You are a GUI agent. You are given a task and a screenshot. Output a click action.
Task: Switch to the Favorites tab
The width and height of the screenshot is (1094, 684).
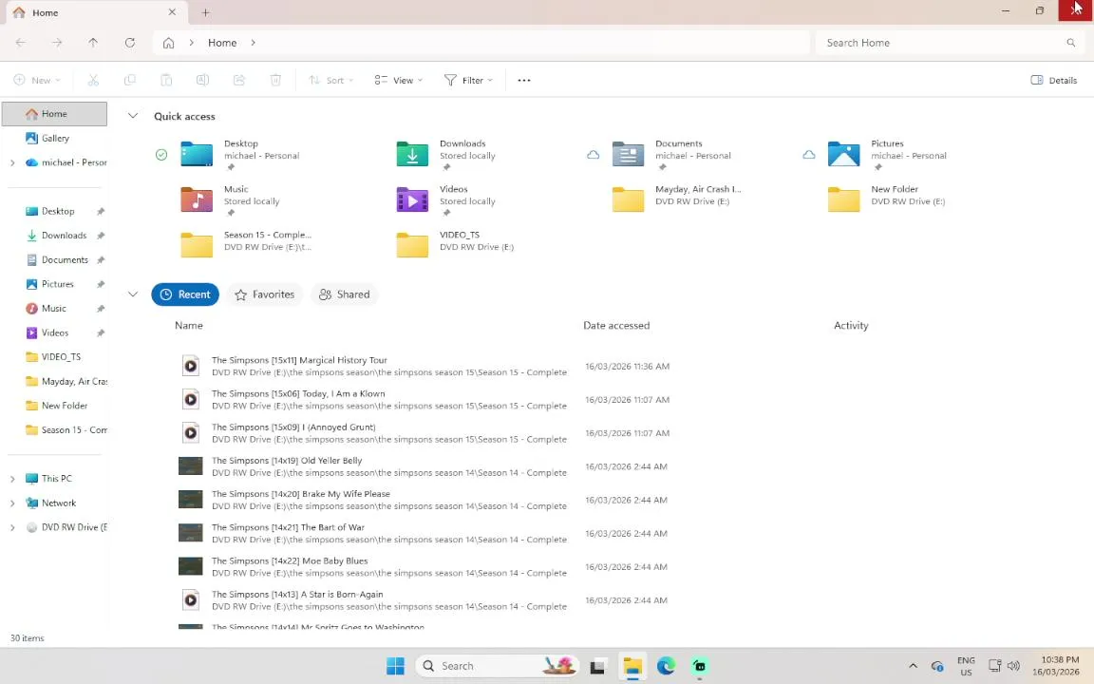[x=264, y=294]
